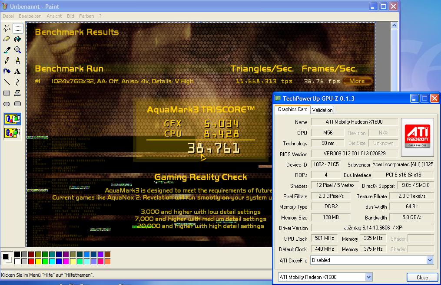This screenshot has width=441, height=285.
Task: Click the Name field showing ATI Mobility Radeon X1600
Action: (354, 122)
